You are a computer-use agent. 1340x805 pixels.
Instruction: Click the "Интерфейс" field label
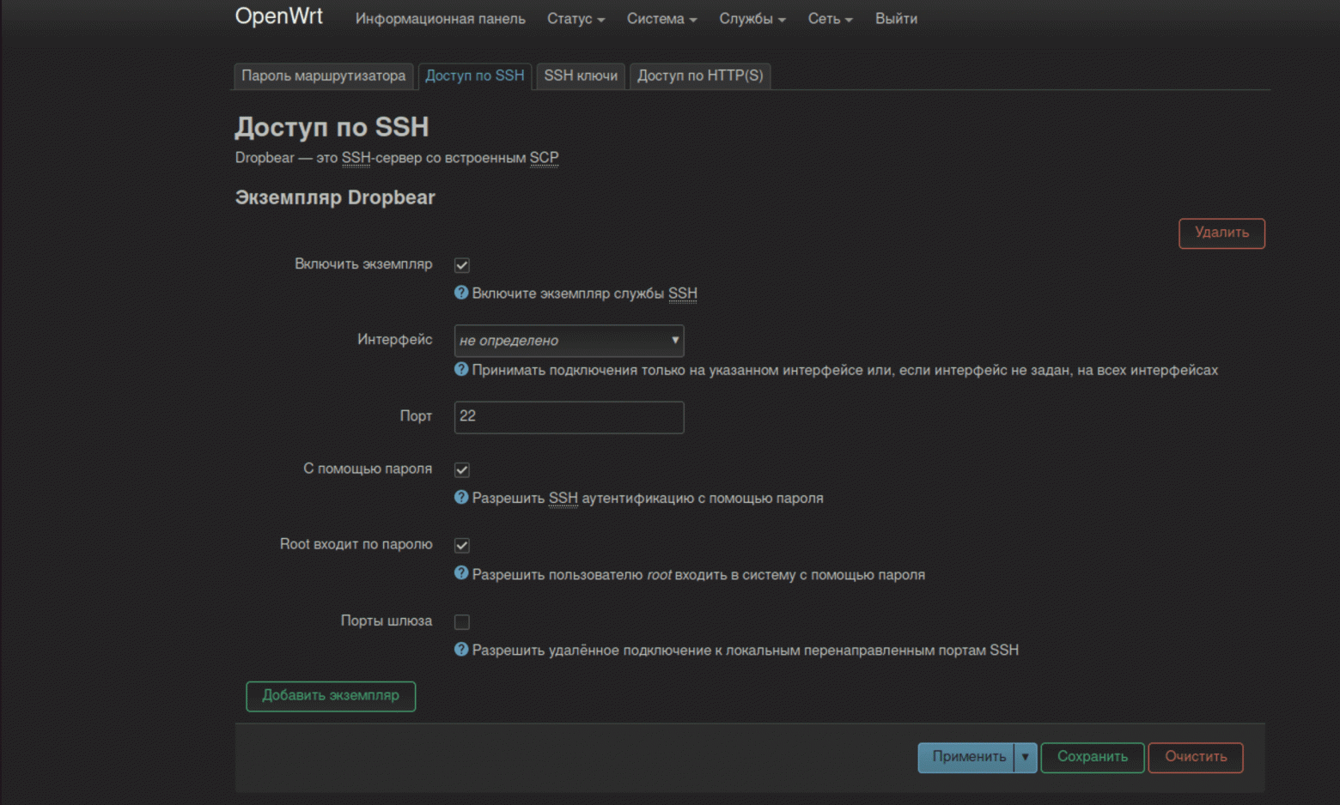395,340
